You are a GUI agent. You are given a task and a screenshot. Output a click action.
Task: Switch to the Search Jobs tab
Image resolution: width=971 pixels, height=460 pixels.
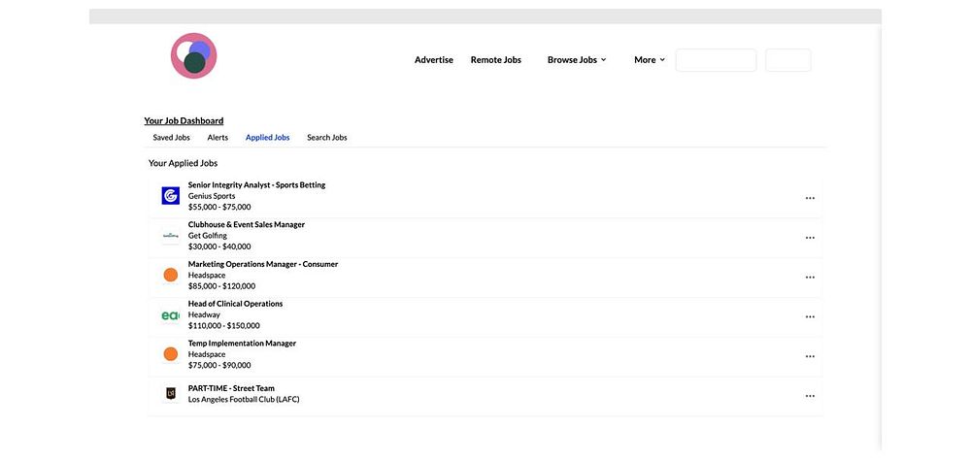pyautogui.click(x=327, y=138)
